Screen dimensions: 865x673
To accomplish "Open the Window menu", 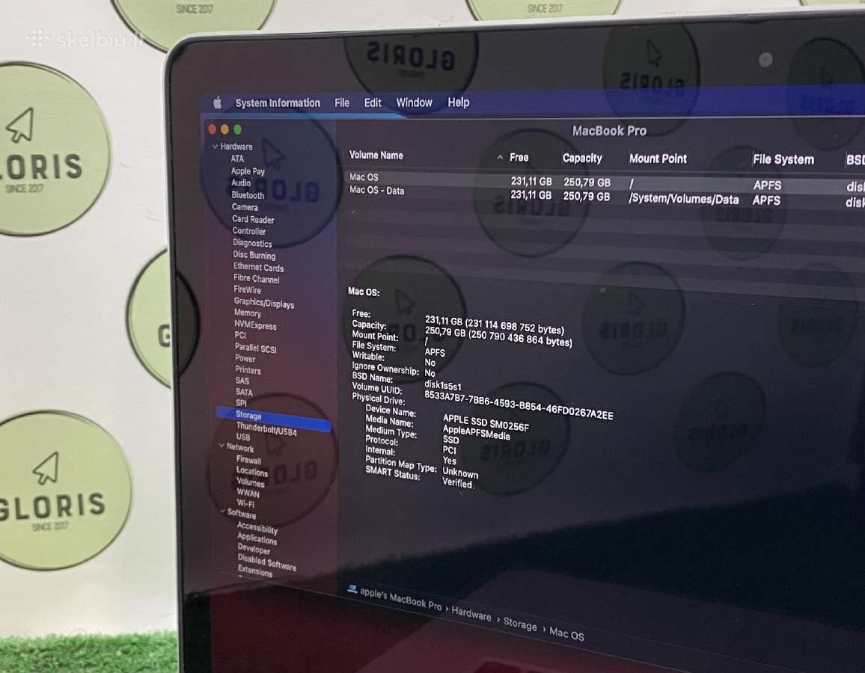I will pyautogui.click(x=415, y=102).
